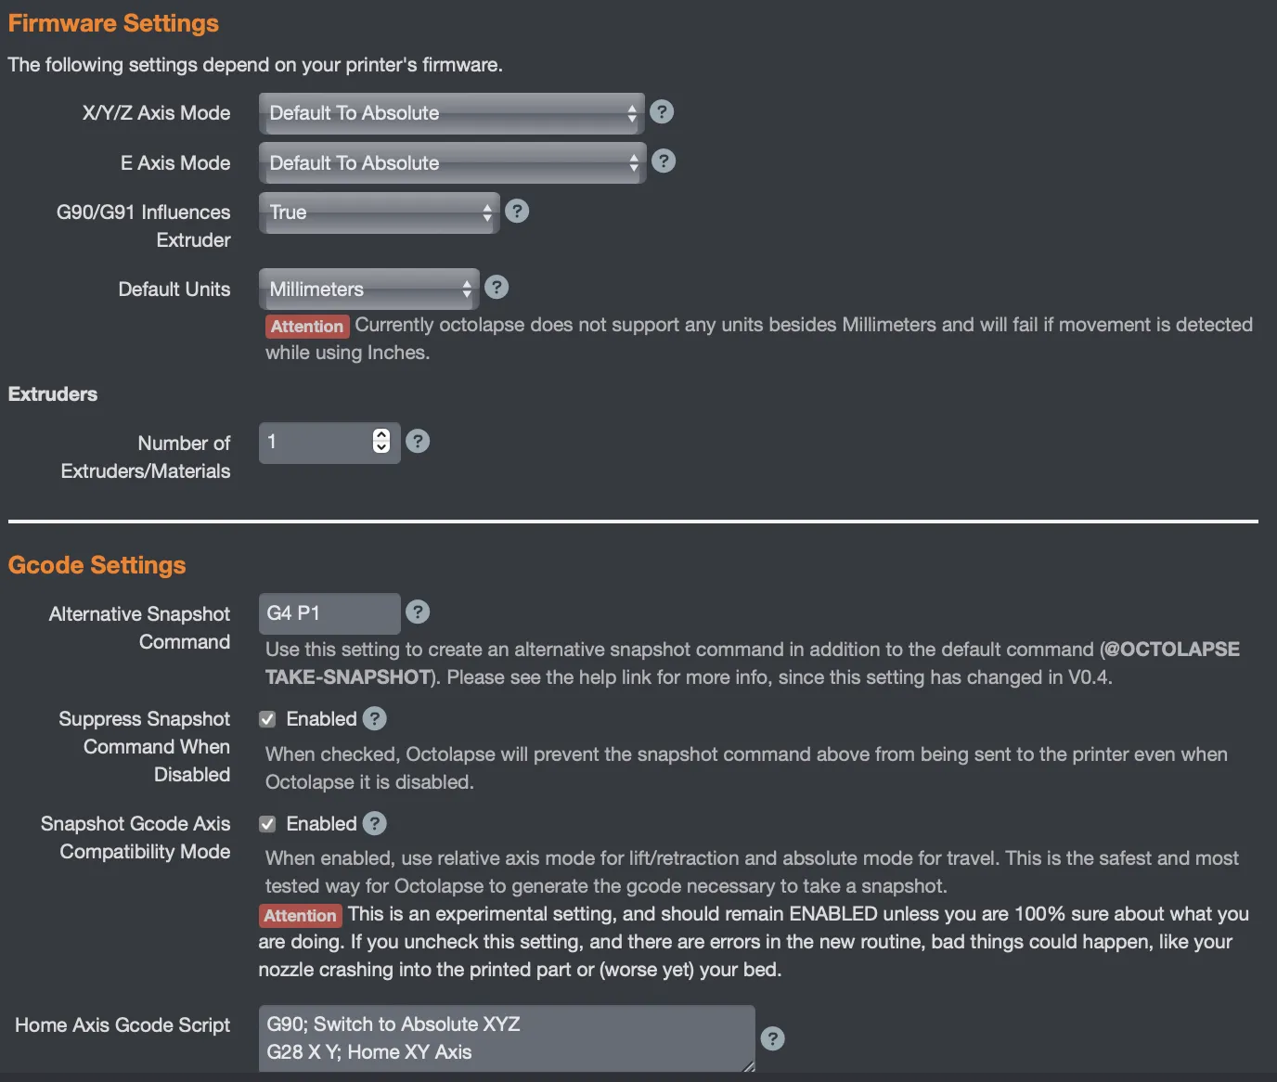
Task: Click help icon beside X/Y/Z Axis Mode
Action: click(662, 112)
